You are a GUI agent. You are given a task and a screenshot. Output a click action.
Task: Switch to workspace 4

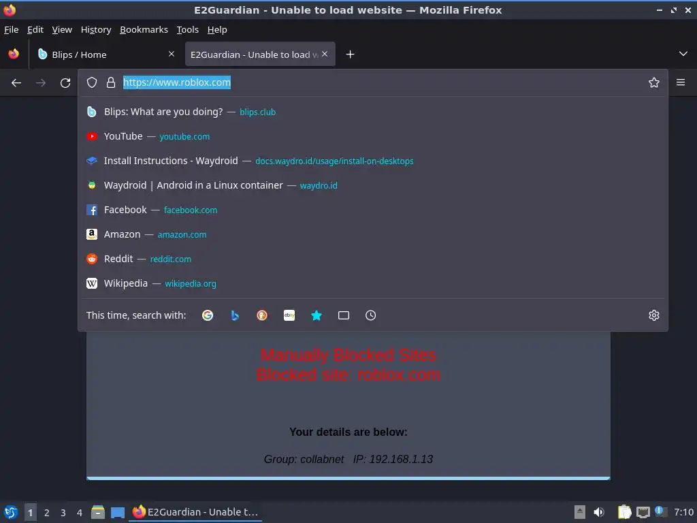coord(80,512)
